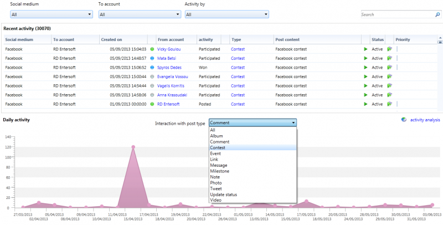Viewport: 443px width, 225px height.
Task: Click the Won activity cell
Action: coord(203,68)
